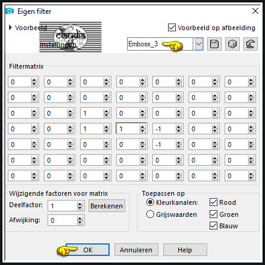Image resolution: width=265 pixels, height=265 pixels.
Task: Decrease Afwijking with its down arrow
Action: [80, 222]
